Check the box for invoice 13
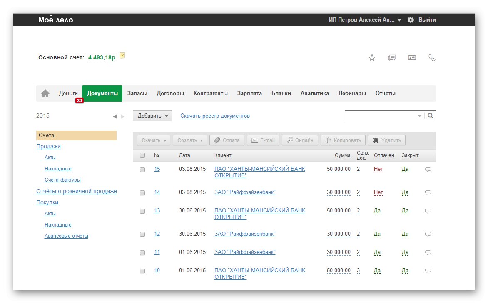This screenshot has width=488, height=303. [x=142, y=211]
